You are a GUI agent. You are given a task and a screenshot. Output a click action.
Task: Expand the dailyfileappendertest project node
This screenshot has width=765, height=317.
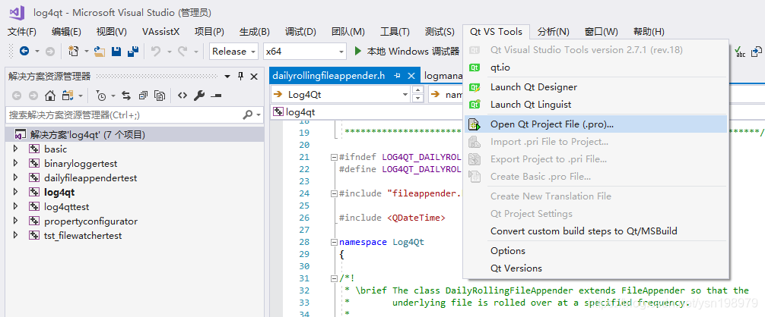(x=16, y=178)
